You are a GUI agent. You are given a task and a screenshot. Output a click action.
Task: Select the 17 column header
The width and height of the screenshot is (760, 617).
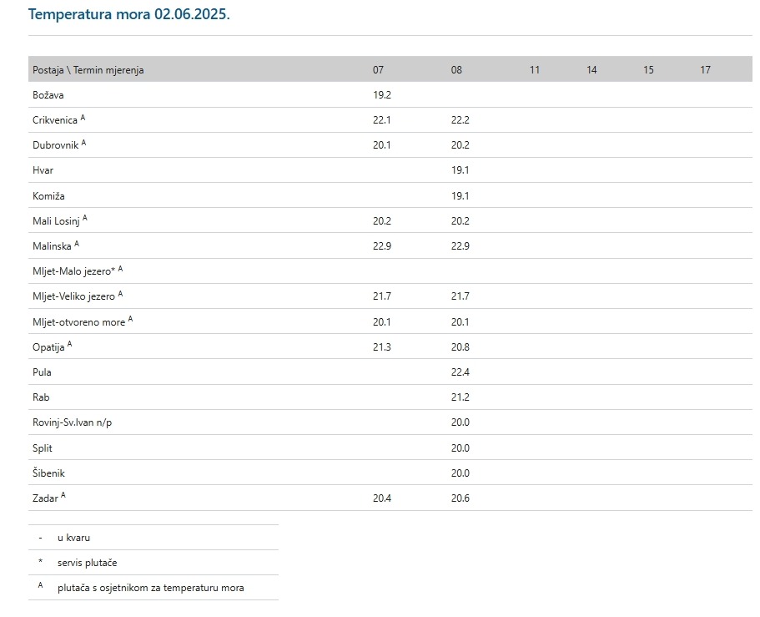[705, 70]
